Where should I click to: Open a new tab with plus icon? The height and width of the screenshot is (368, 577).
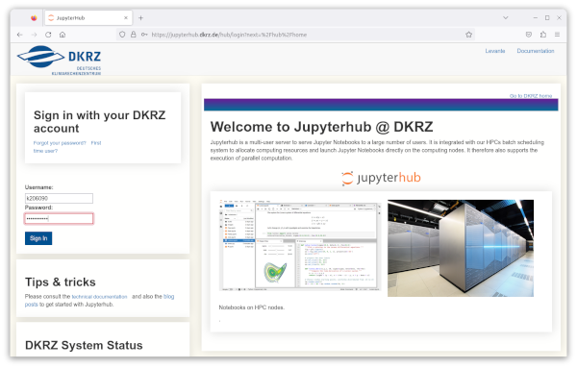tap(141, 17)
